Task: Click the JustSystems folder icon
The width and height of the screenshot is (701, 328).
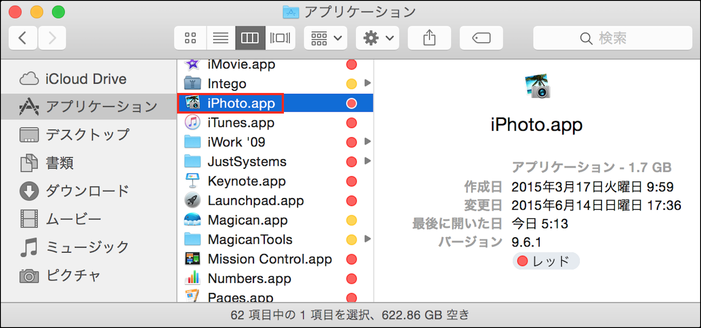Action: (192, 161)
